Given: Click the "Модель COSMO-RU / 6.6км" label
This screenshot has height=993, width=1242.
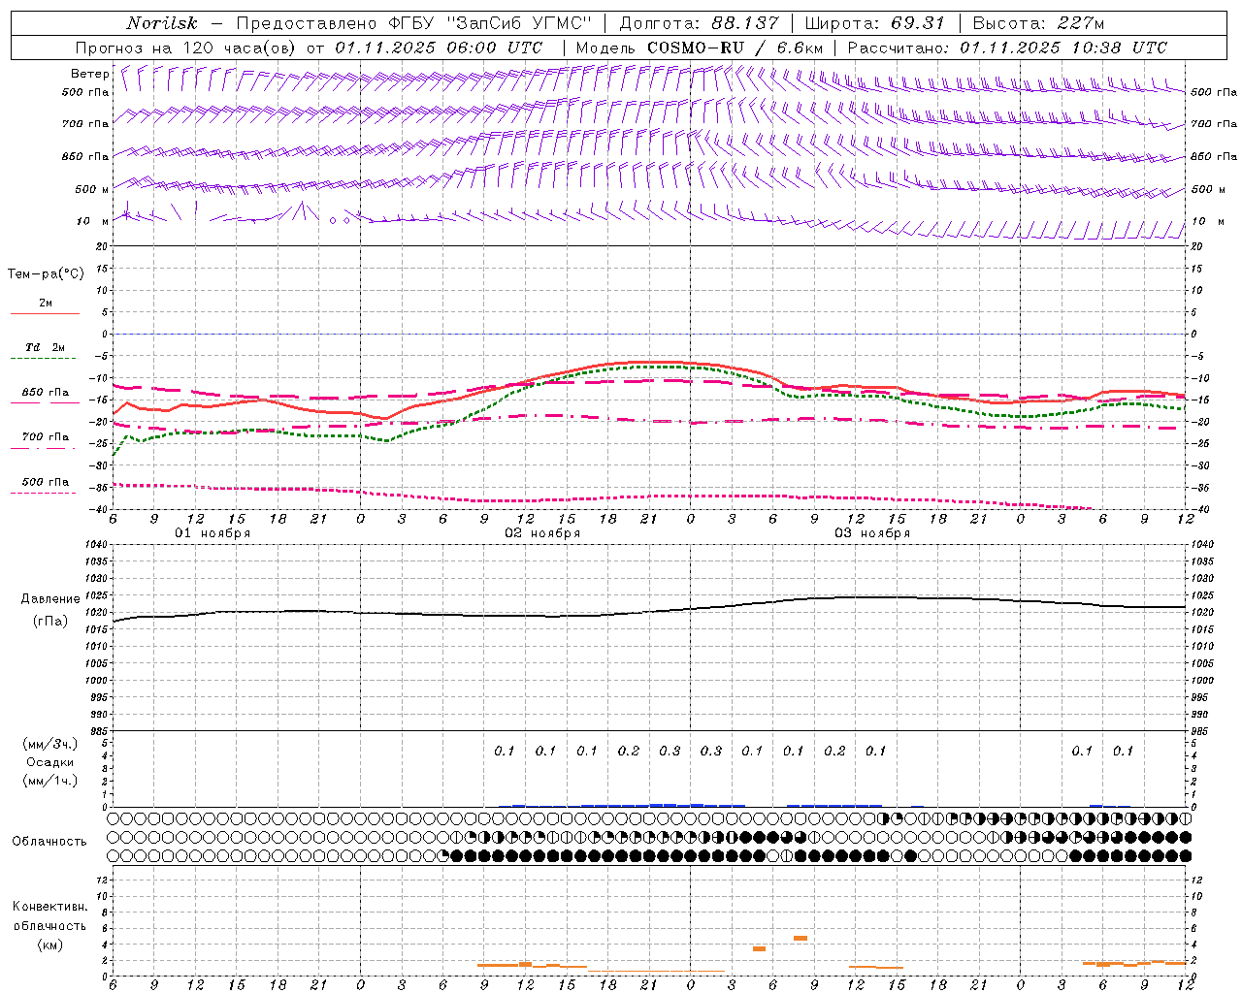Looking at the screenshot, I should coord(700,48).
